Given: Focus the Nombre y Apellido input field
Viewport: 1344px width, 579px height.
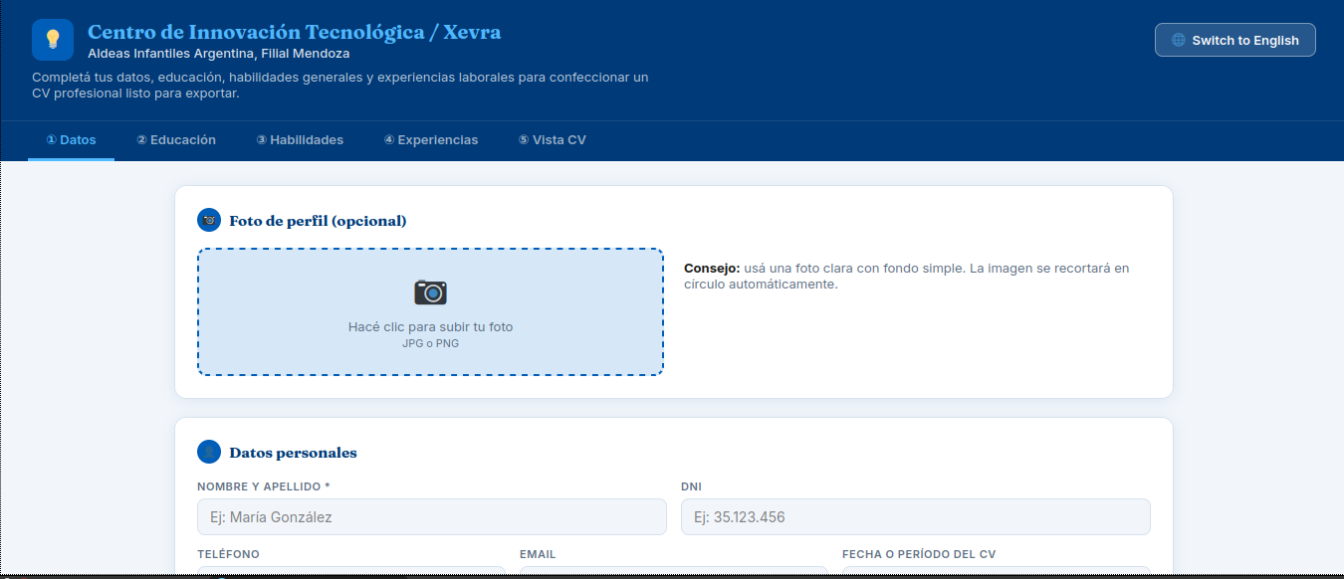Looking at the screenshot, I should point(432,517).
